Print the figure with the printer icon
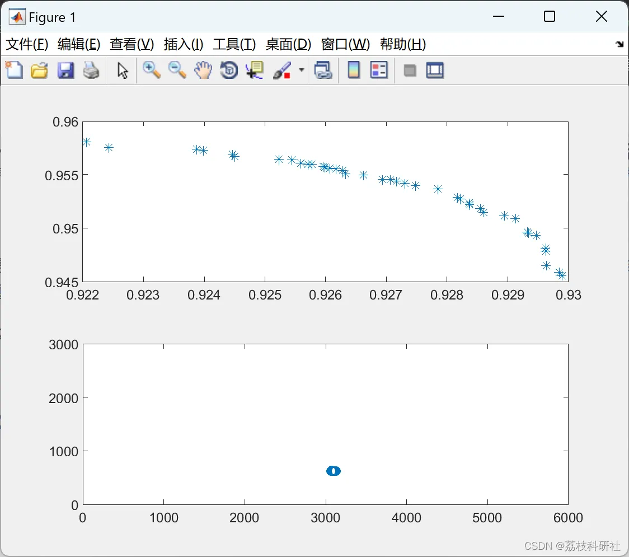Image resolution: width=629 pixels, height=557 pixels. [x=91, y=70]
